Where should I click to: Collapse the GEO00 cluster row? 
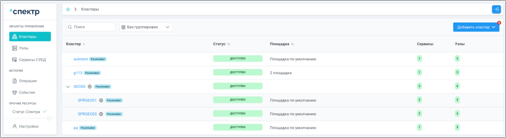(x=68, y=86)
